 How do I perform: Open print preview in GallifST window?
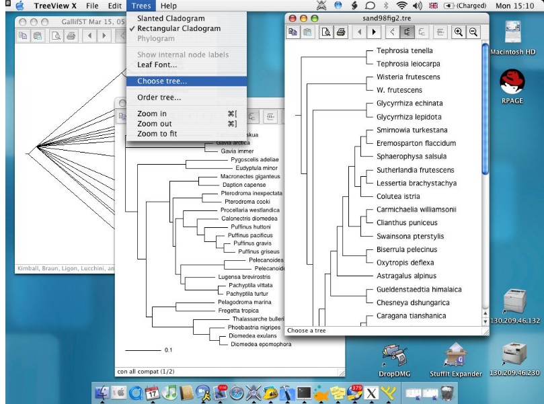click(x=56, y=36)
